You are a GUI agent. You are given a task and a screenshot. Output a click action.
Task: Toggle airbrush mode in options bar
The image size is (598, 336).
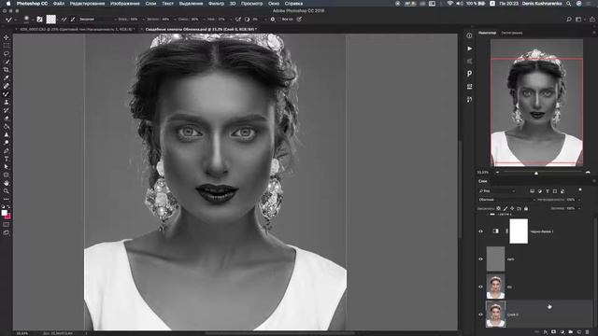click(x=238, y=19)
